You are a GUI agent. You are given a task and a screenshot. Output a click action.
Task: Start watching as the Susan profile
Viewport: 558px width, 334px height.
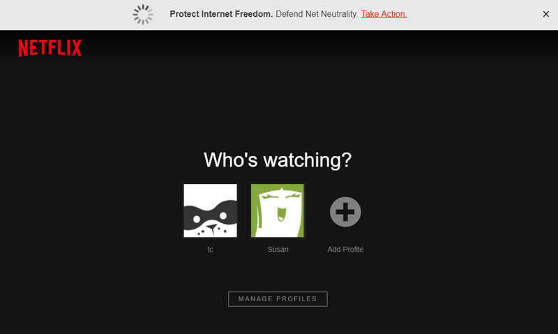pyautogui.click(x=278, y=211)
